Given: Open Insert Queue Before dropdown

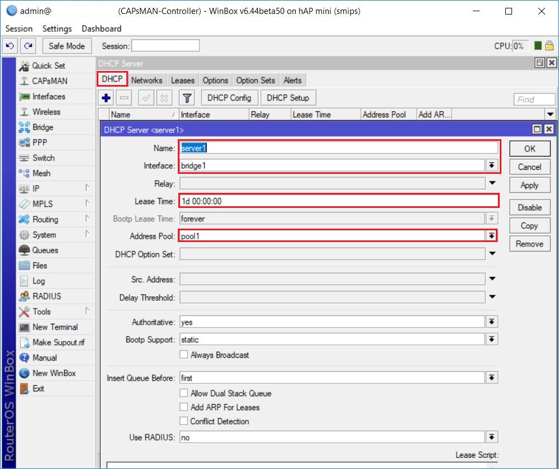Looking at the screenshot, I should coord(491,377).
